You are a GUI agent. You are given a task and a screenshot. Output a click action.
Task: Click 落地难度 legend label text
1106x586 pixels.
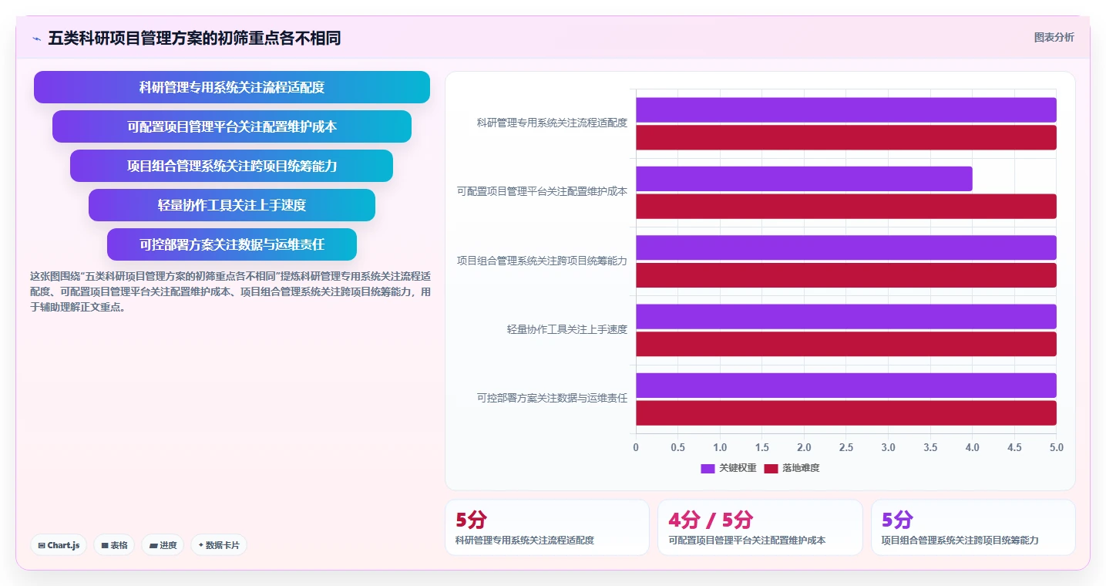pyautogui.click(x=801, y=468)
